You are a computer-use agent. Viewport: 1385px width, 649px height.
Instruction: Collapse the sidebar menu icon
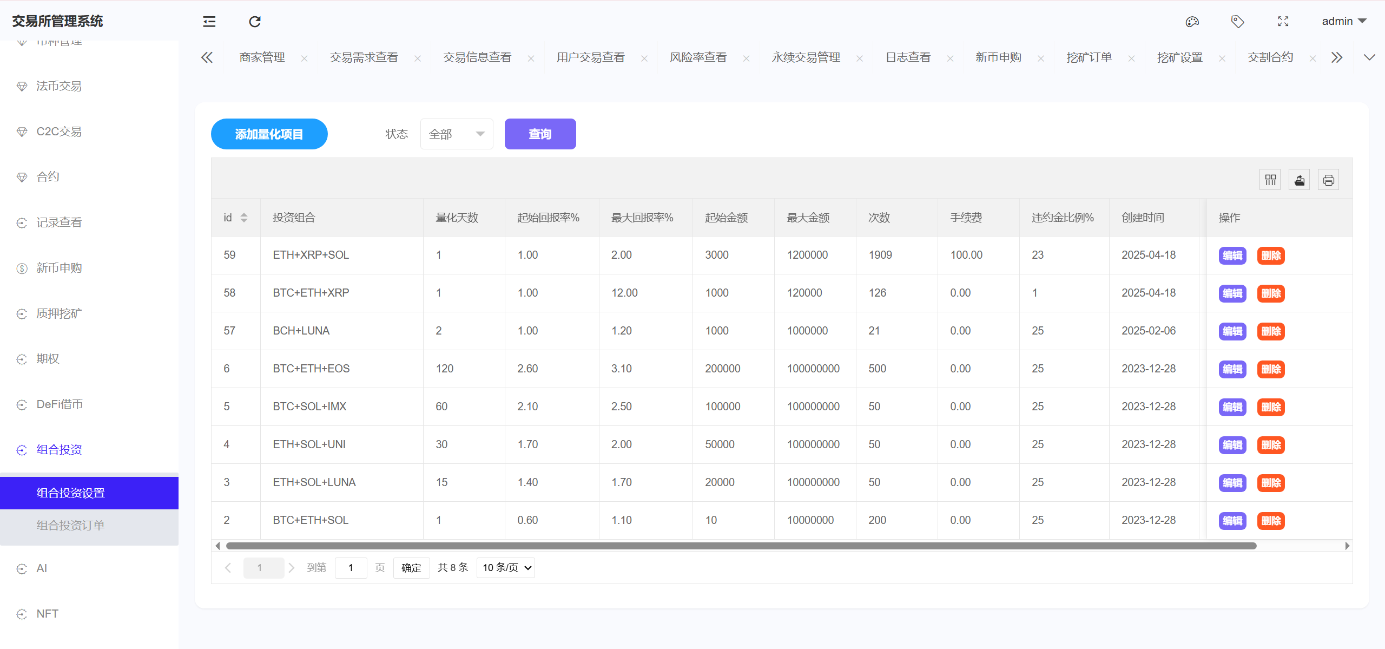[209, 22]
